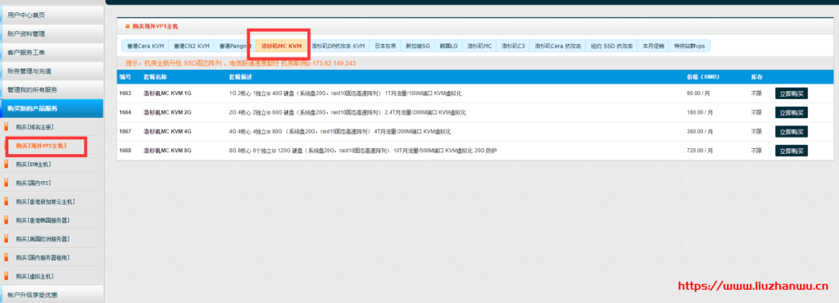The image size is (839, 303).
Task: Click 立即购买 for 洛杉矶MC KVM 4G
Action: 791,132
